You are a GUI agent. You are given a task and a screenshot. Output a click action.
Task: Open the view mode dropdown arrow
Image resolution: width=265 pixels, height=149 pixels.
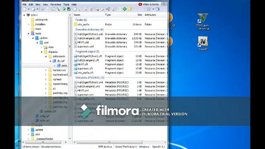click(x=153, y=9)
